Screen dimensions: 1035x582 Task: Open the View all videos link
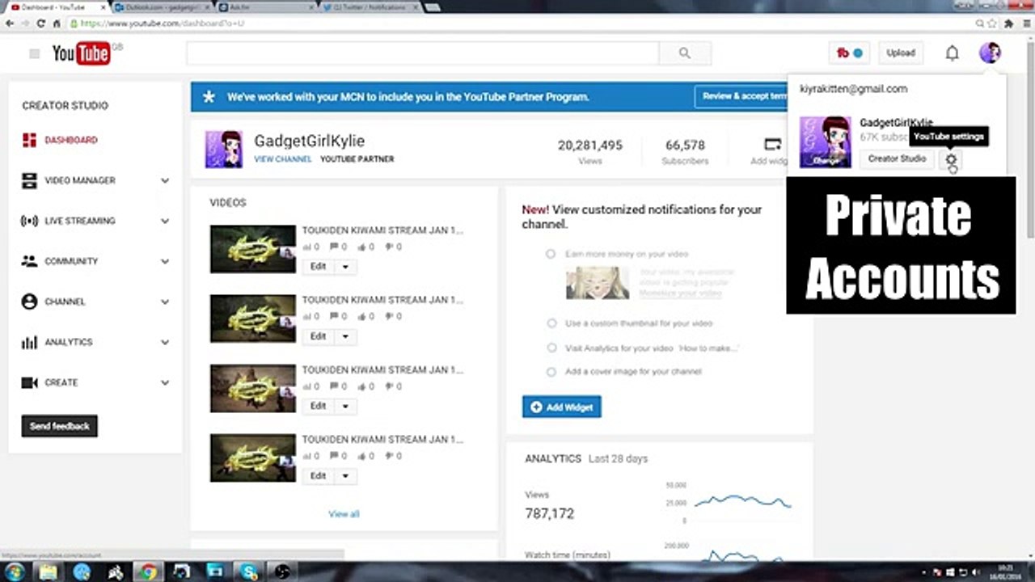click(344, 514)
